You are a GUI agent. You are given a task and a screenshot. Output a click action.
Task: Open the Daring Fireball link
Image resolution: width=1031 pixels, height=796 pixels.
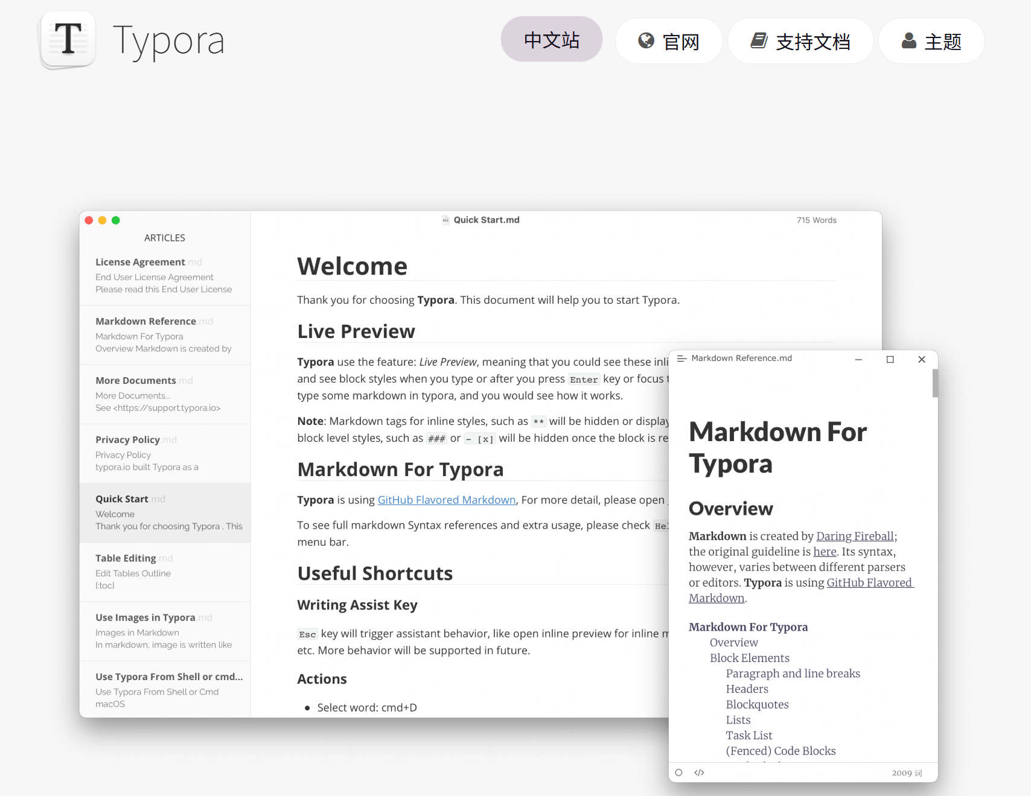tap(855, 536)
